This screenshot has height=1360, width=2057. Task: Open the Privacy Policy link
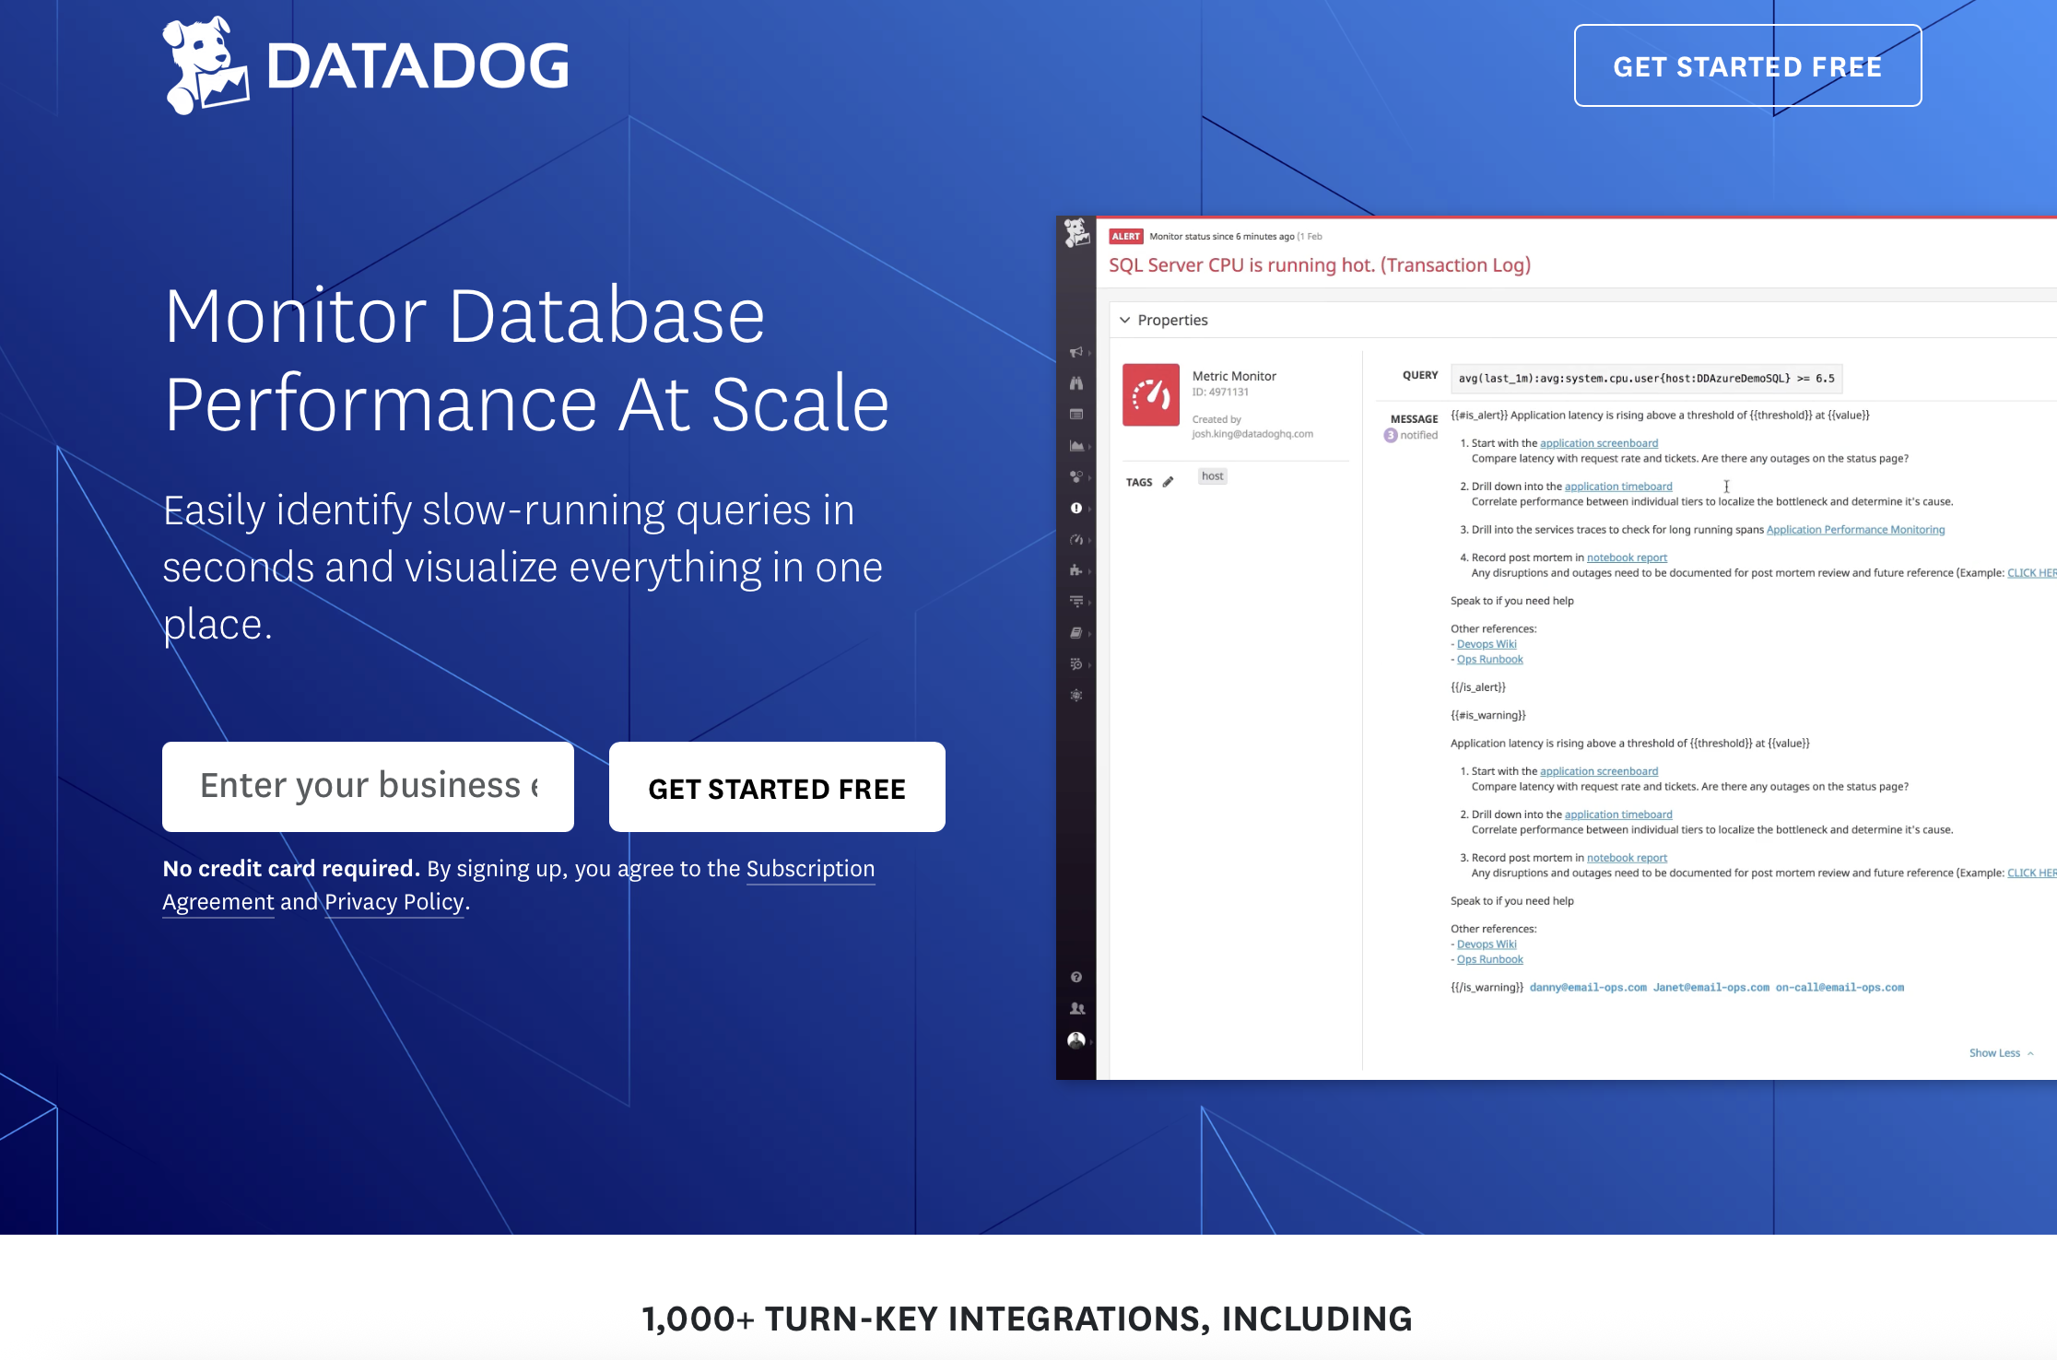coord(394,902)
